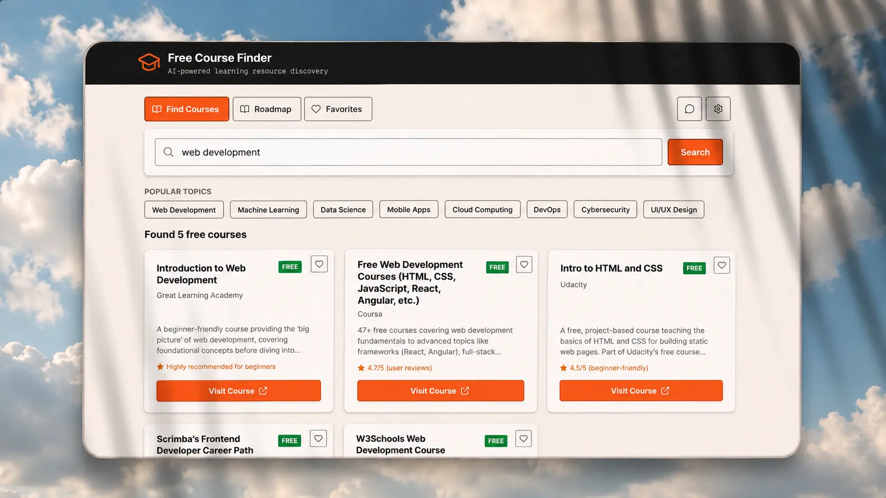
Task: Visit the Udacity HTML and CSS course
Action: 641,391
